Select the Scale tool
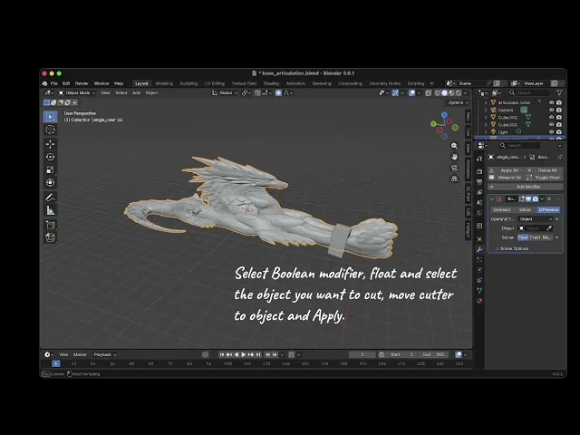This screenshot has width=580, height=435. 51,169
